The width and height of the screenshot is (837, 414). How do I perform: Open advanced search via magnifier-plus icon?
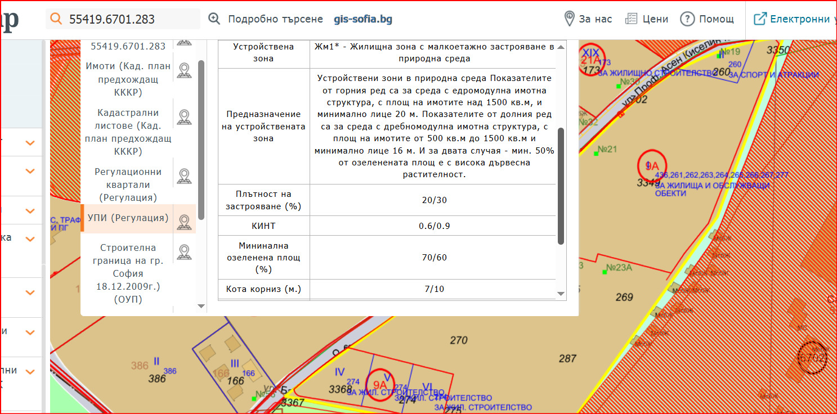pyautogui.click(x=214, y=19)
